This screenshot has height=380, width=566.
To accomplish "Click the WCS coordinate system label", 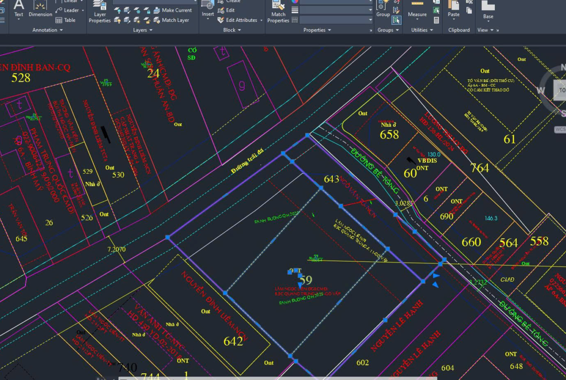I will click(x=560, y=129).
